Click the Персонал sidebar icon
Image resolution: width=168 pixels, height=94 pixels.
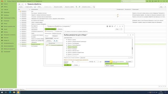(2, 38)
